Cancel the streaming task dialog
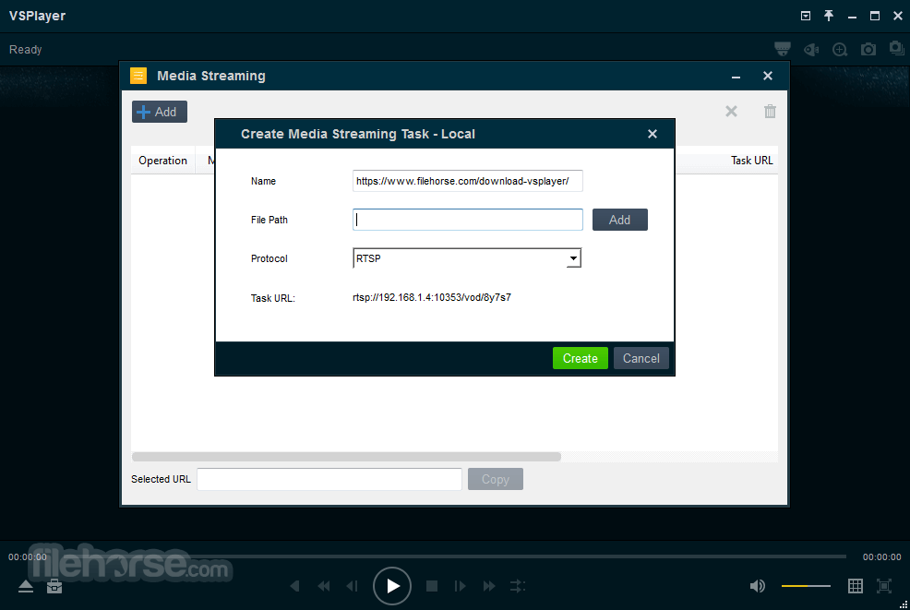 pyautogui.click(x=641, y=358)
